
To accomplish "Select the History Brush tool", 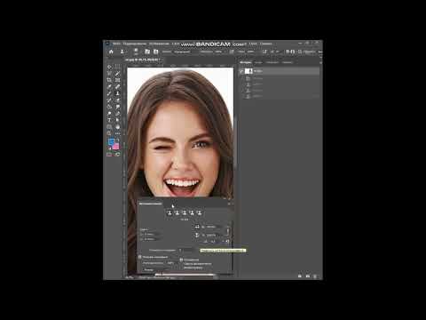I will (x=109, y=100).
